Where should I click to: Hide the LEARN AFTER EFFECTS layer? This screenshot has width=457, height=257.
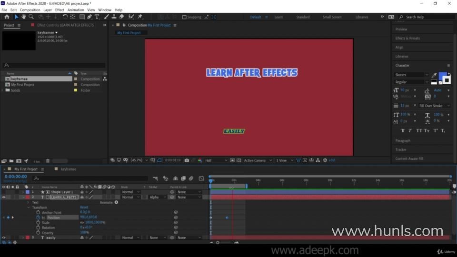(x=3, y=197)
